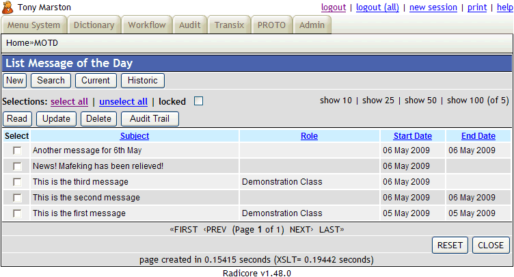Sort the list by Subject column

(134, 136)
